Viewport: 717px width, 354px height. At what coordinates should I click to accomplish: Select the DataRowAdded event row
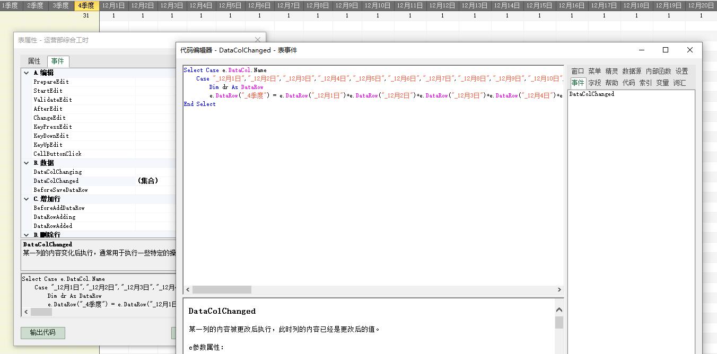pyautogui.click(x=99, y=226)
